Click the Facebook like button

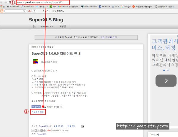coord(36,107)
